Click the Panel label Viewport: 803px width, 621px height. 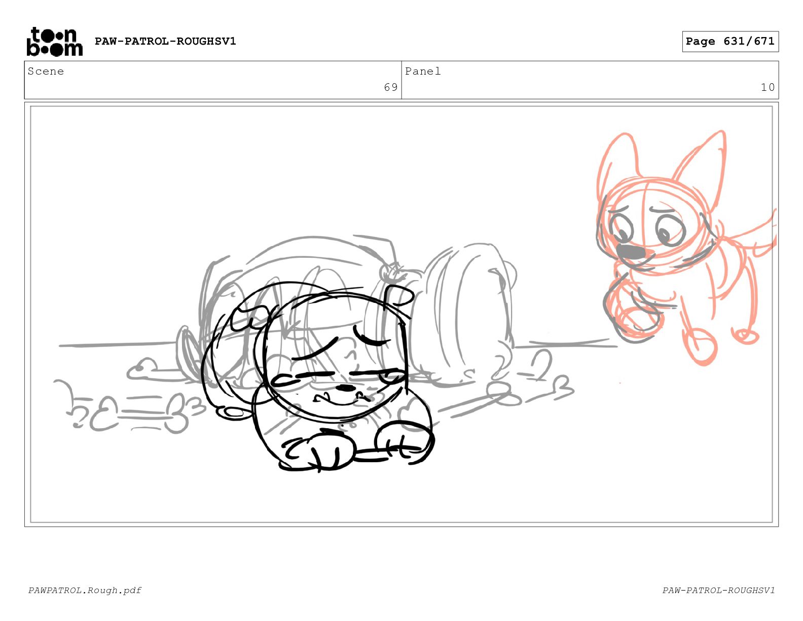point(423,72)
